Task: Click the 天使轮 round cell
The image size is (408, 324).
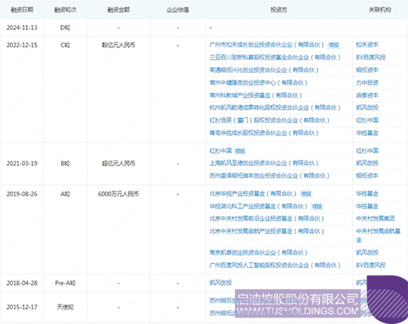Action: click(65, 307)
